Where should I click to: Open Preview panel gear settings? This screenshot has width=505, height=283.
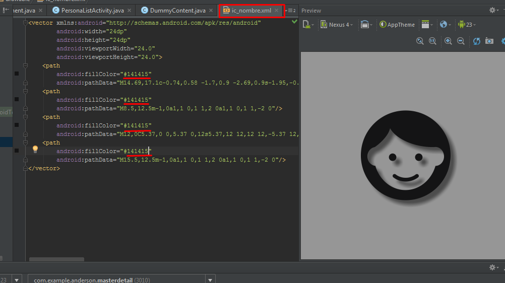tap(492, 10)
